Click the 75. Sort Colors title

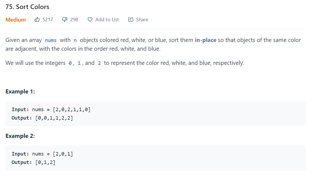pos(27,7)
